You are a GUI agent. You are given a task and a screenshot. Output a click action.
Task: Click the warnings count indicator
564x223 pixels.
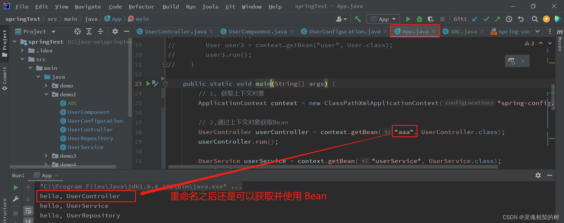point(530,43)
